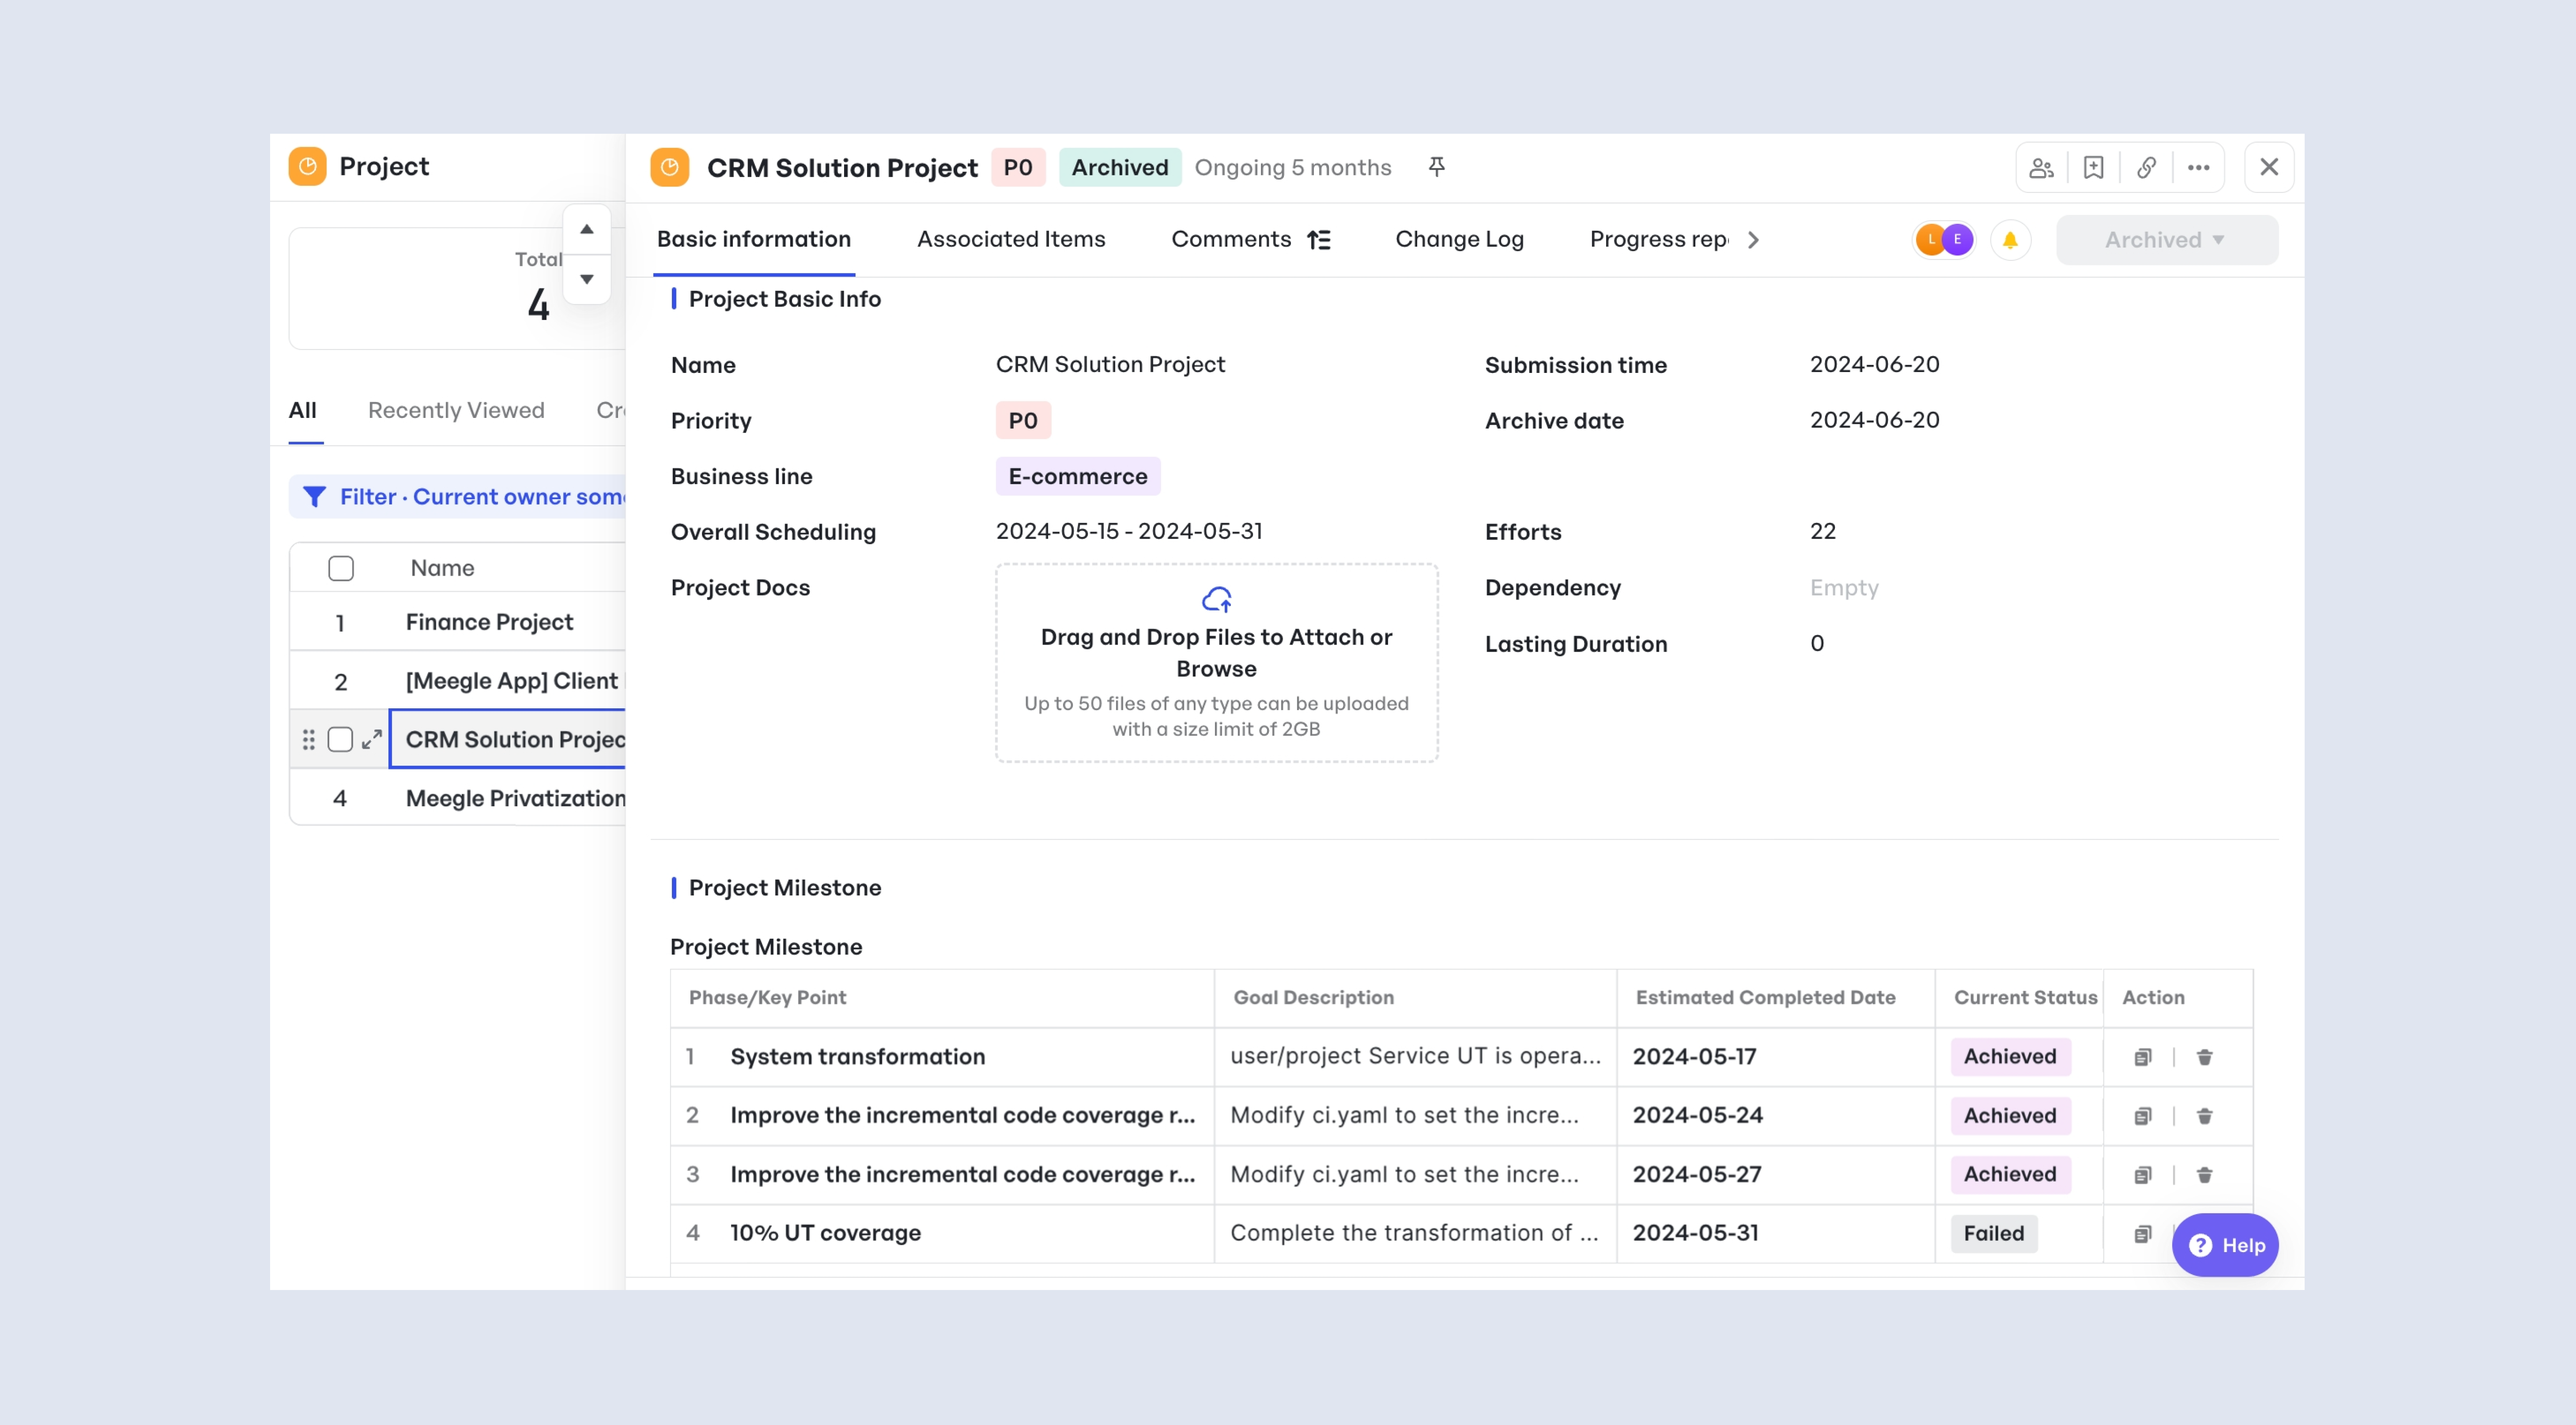Grab the drag handle on CRM row

(x=308, y=740)
